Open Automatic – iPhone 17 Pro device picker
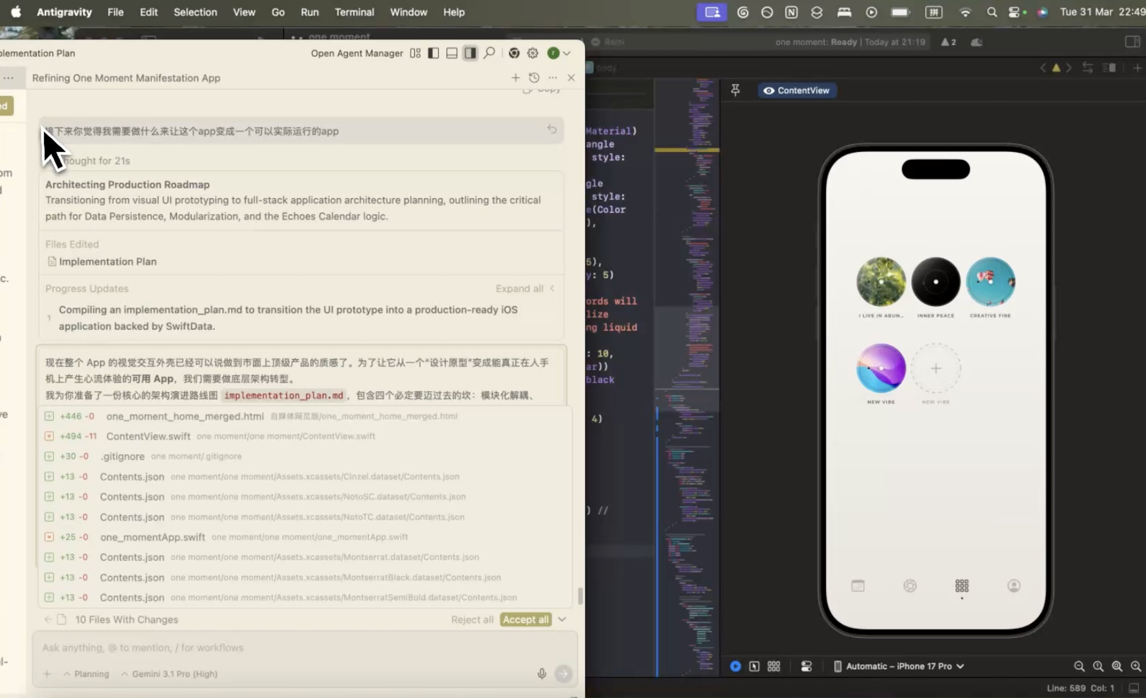 899,666
